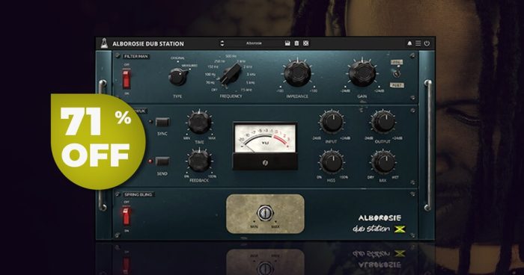
Task: Click the AudioThing logo icon
Action: (104, 43)
